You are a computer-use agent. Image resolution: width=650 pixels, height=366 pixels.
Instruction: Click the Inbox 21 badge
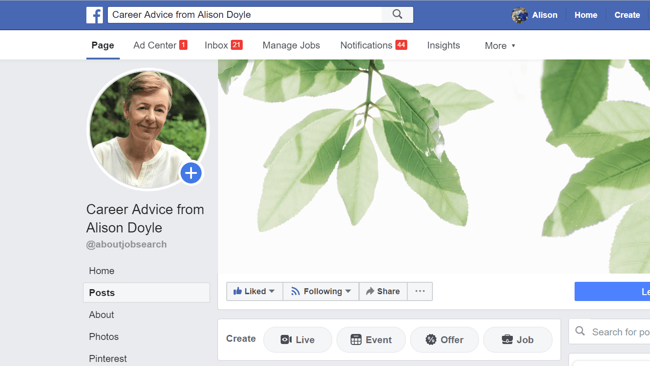(x=236, y=45)
